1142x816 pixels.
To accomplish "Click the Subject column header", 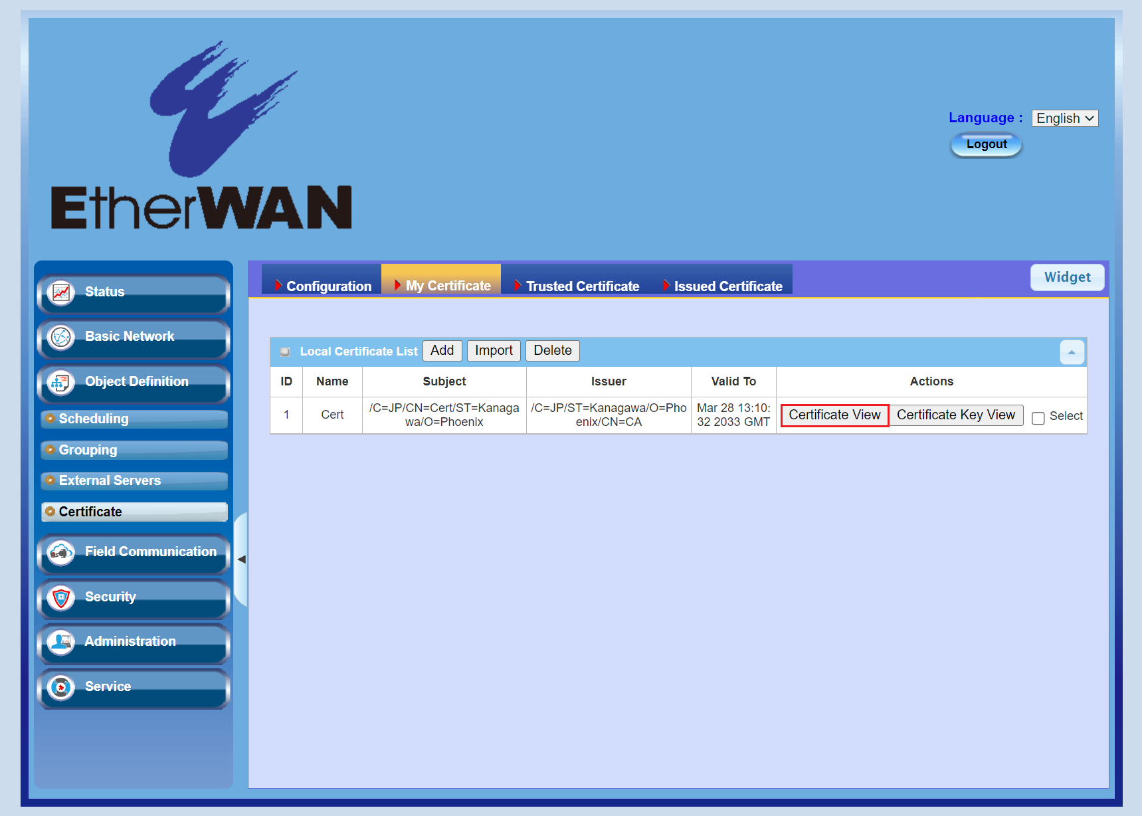I will (444, 381).
